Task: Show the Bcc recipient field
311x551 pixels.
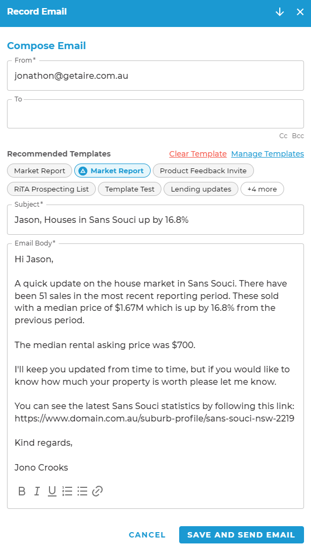Action: point(298,136)
